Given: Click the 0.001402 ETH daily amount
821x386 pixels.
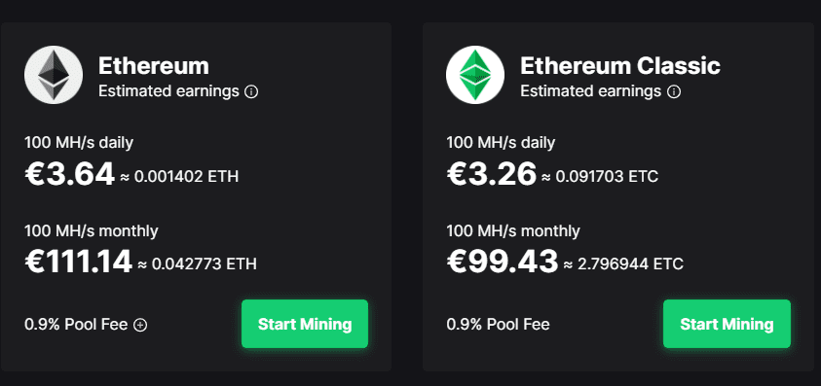Looking at the screenshot, I should (x=186, y=177).
